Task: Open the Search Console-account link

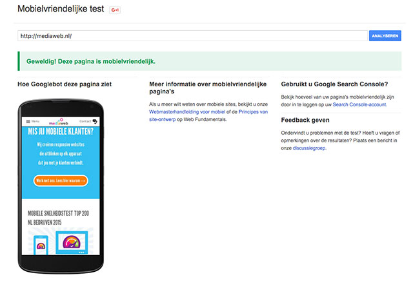Action: pos(359,104)
